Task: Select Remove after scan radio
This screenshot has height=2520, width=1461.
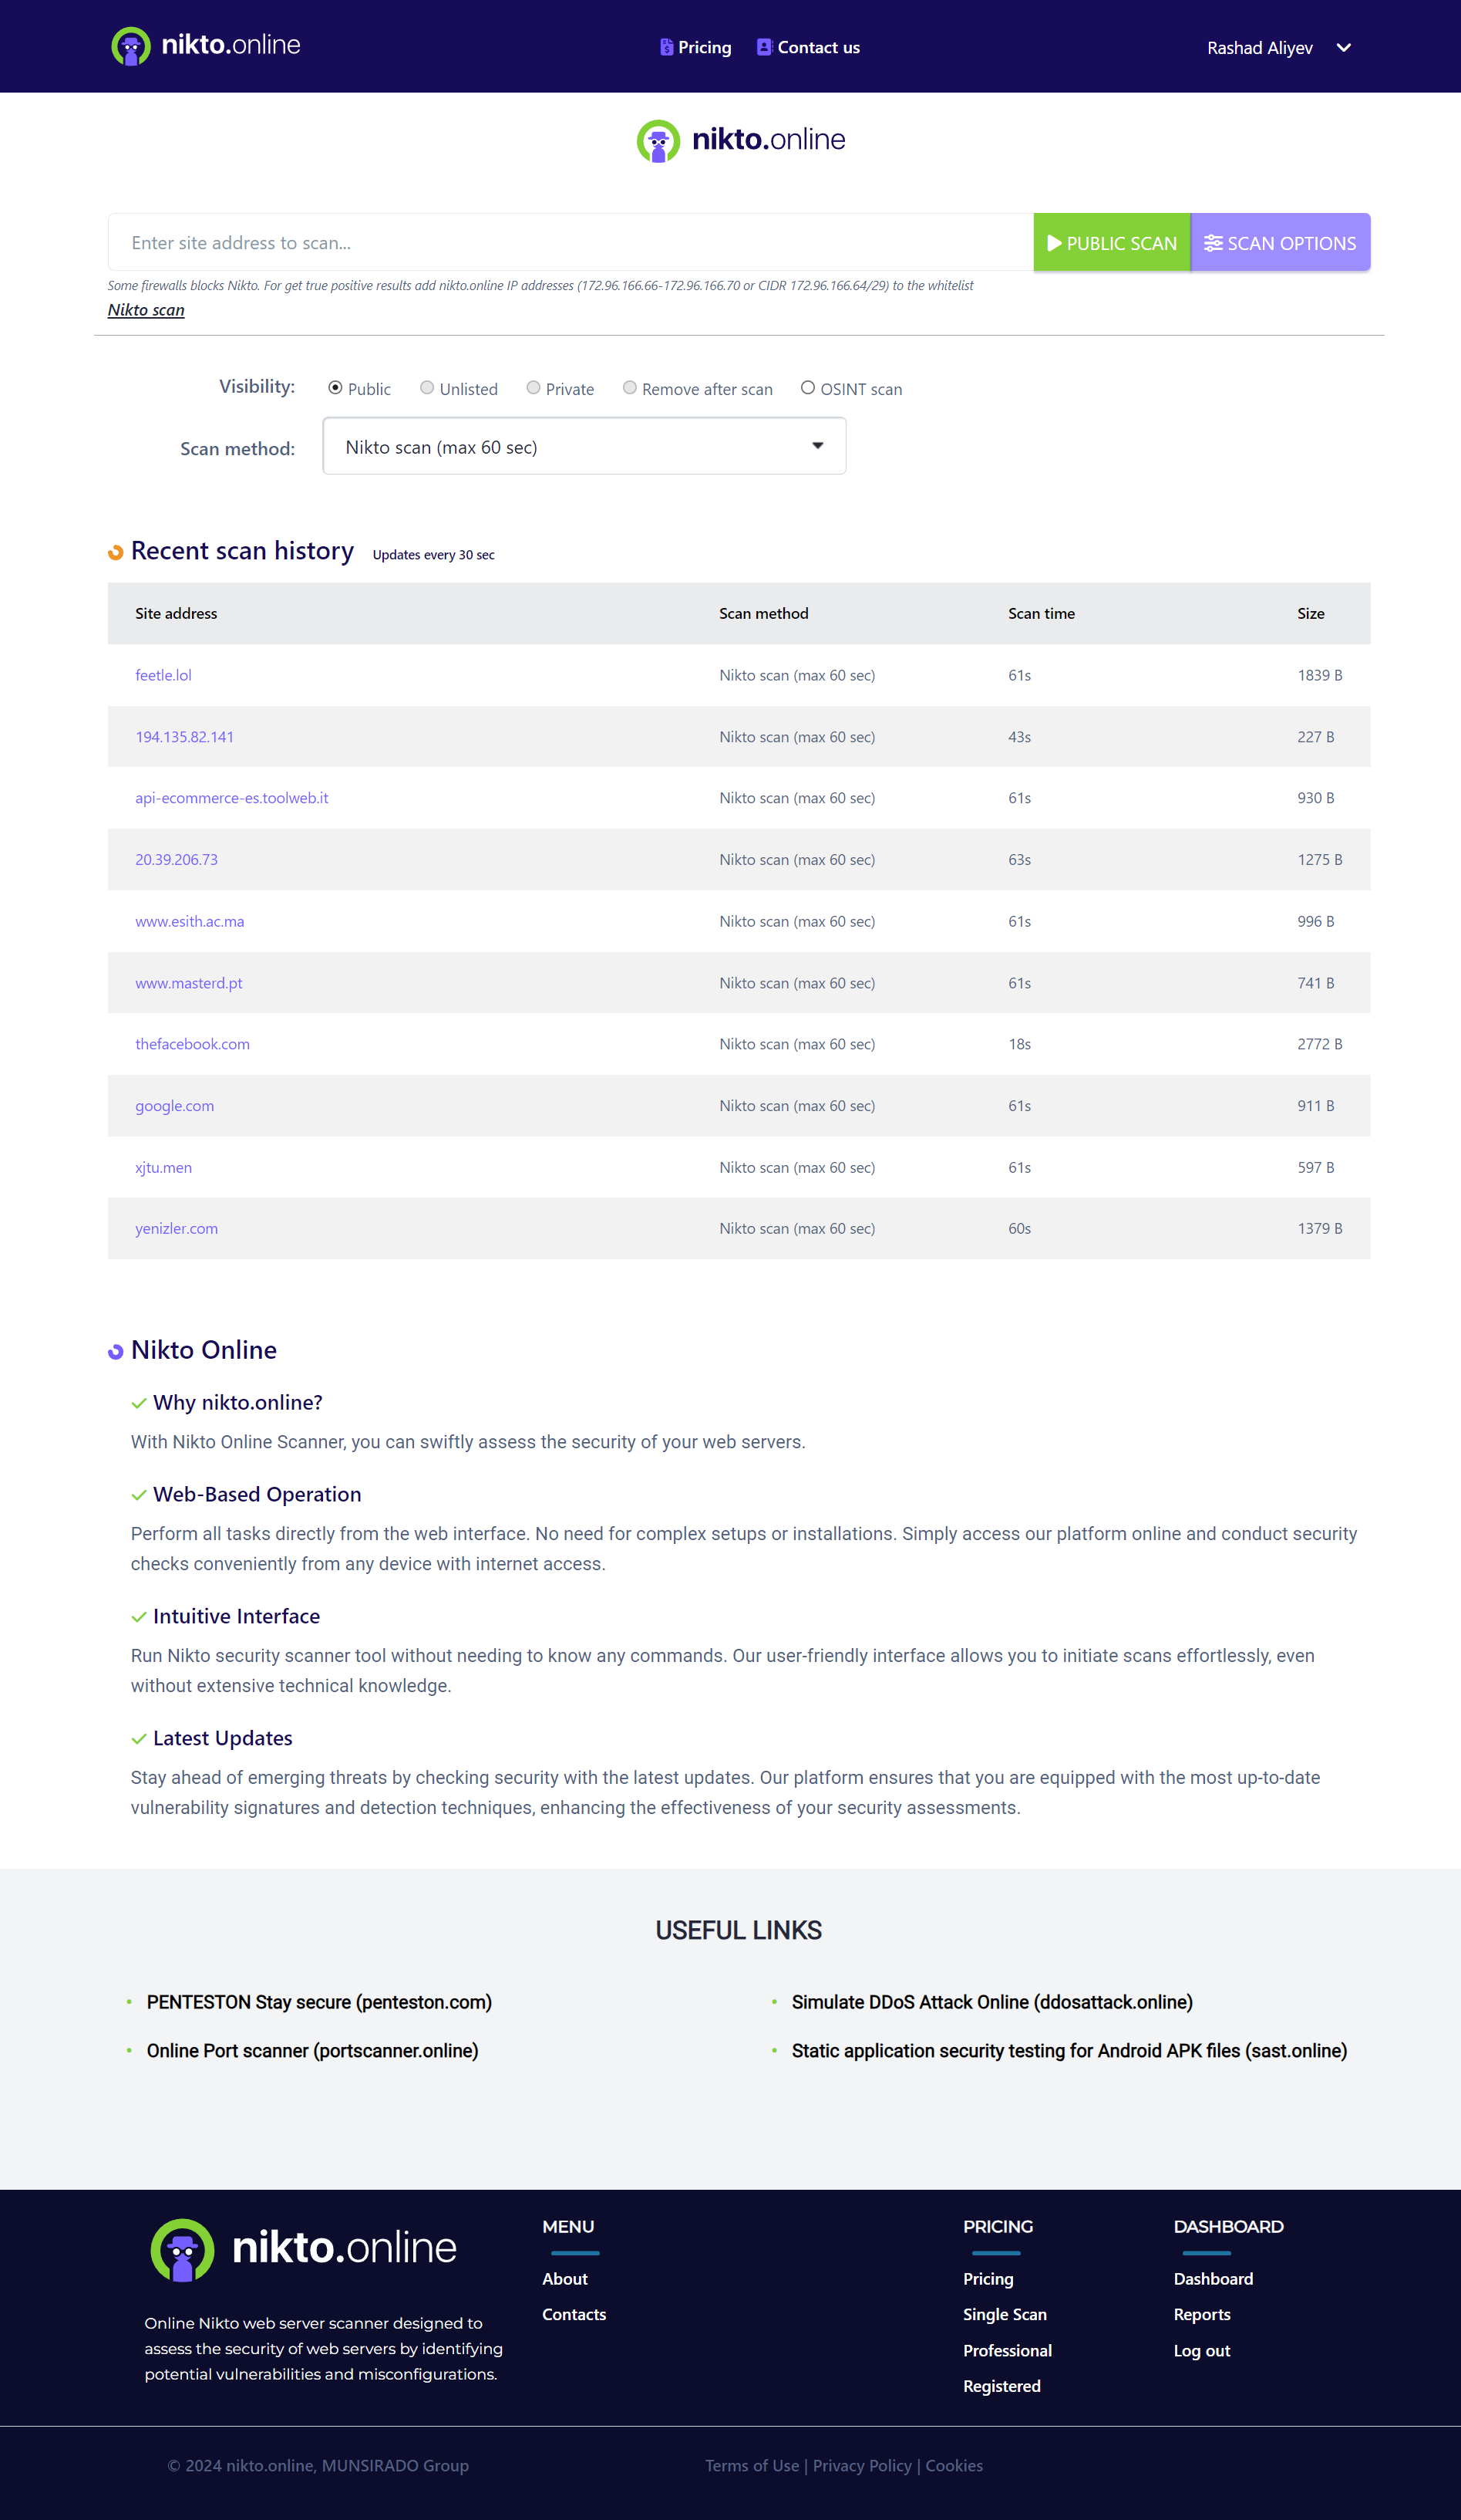Action: 630,388
